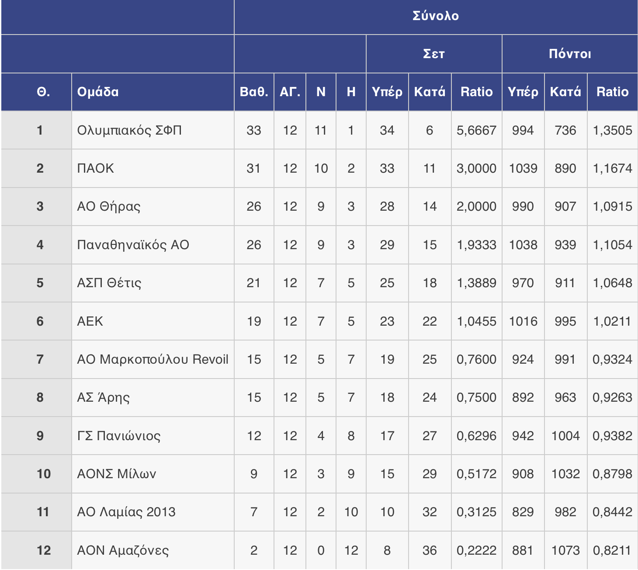Screen dimensions: 638x570
Task: Click the Πόντοι group header
Action: 570,54
